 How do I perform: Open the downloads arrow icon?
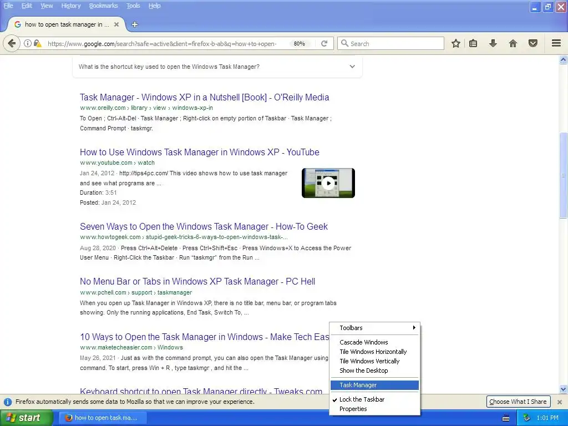coord(493,43)
